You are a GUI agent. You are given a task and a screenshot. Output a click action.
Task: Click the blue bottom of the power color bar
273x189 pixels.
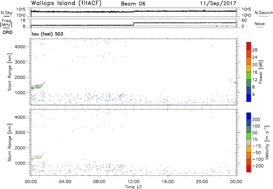[x=249, y=98]
